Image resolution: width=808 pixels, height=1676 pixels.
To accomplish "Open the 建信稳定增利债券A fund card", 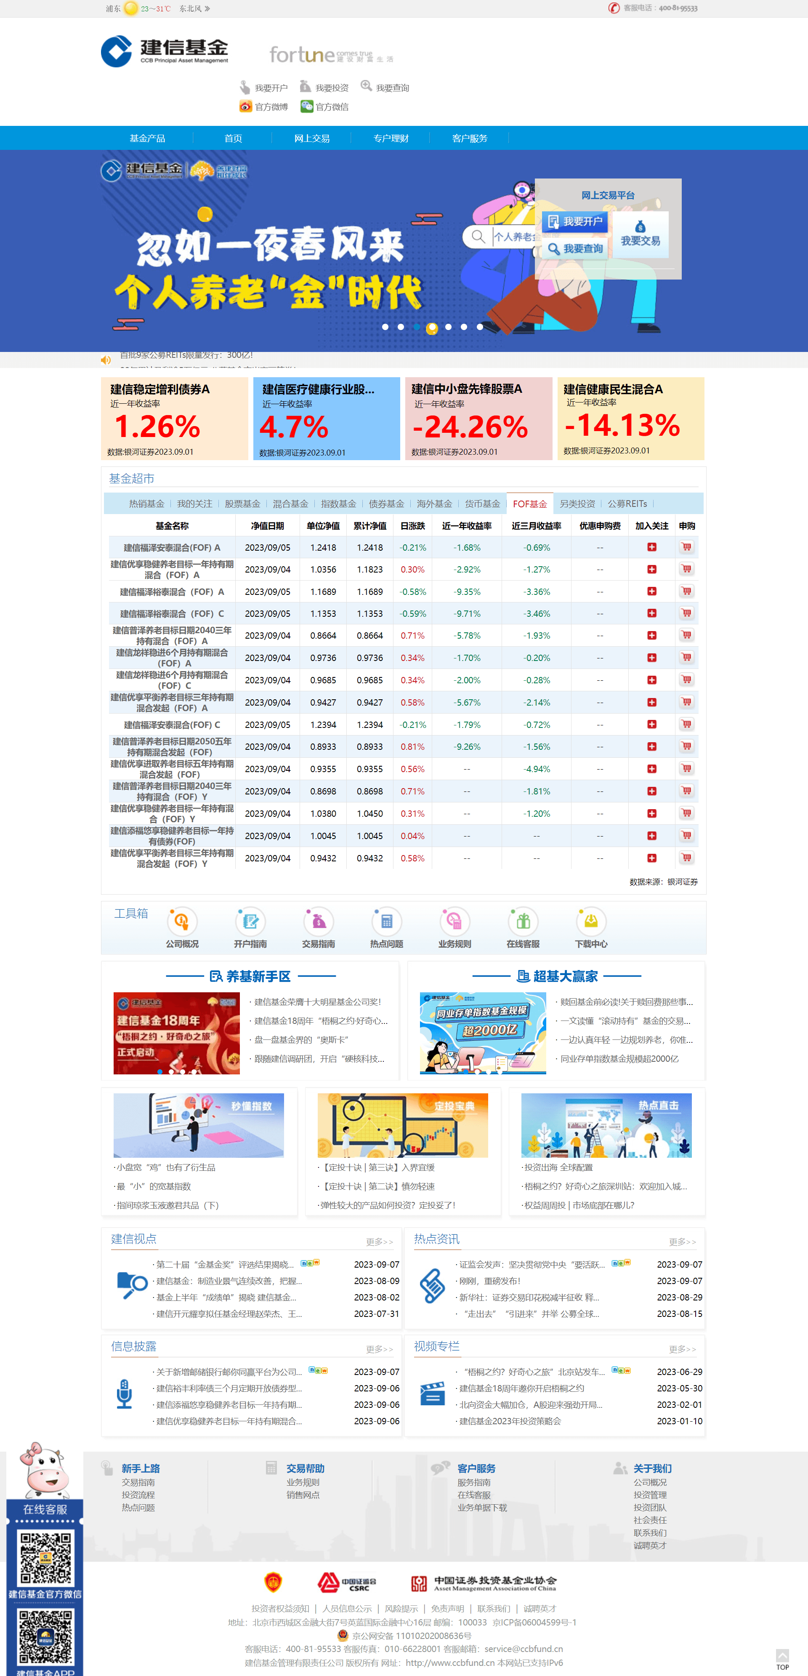I will coord(174,418).
